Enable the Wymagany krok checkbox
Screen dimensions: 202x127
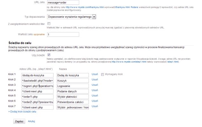(x=102, y=74)
